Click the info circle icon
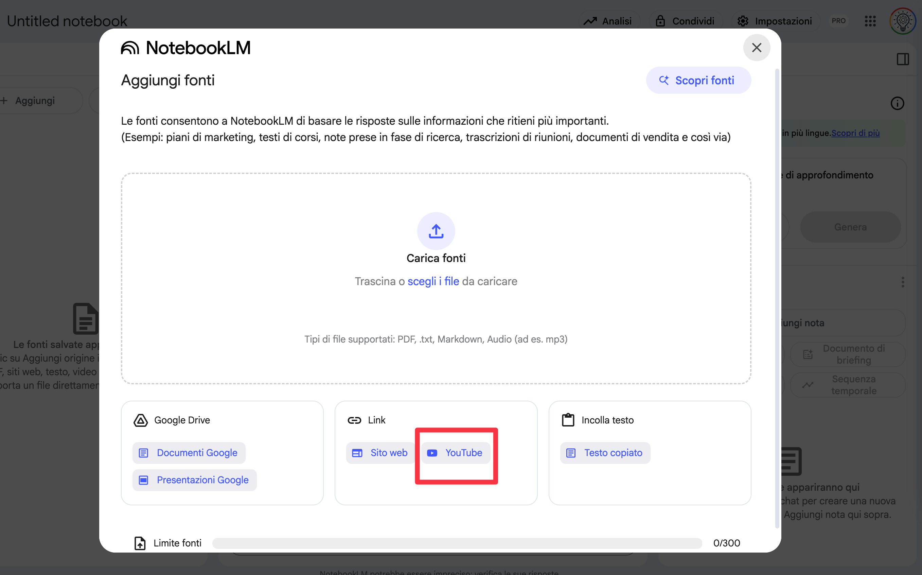 [x=897, y=103]
